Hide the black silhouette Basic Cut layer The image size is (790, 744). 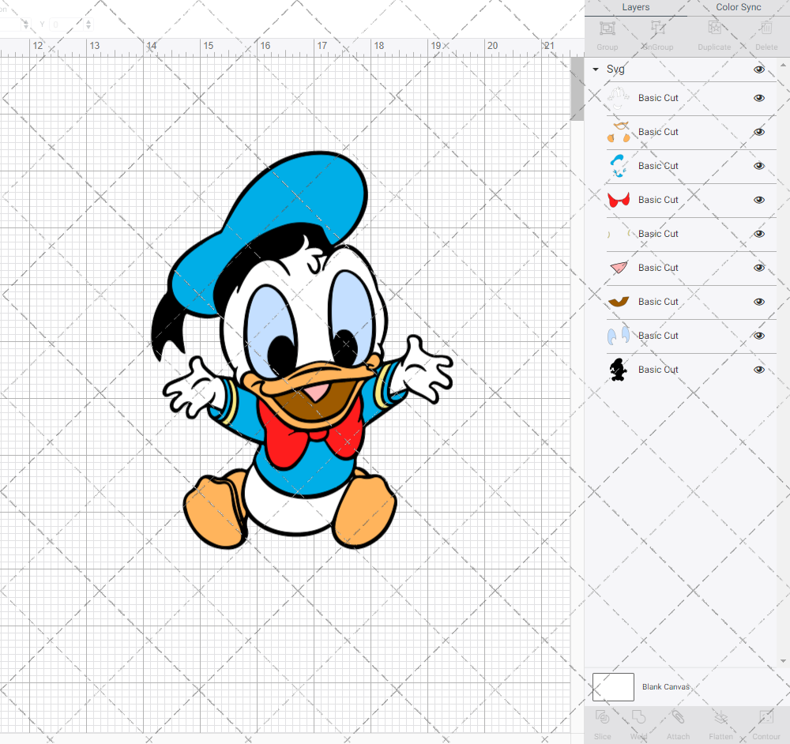pos(758,370)
